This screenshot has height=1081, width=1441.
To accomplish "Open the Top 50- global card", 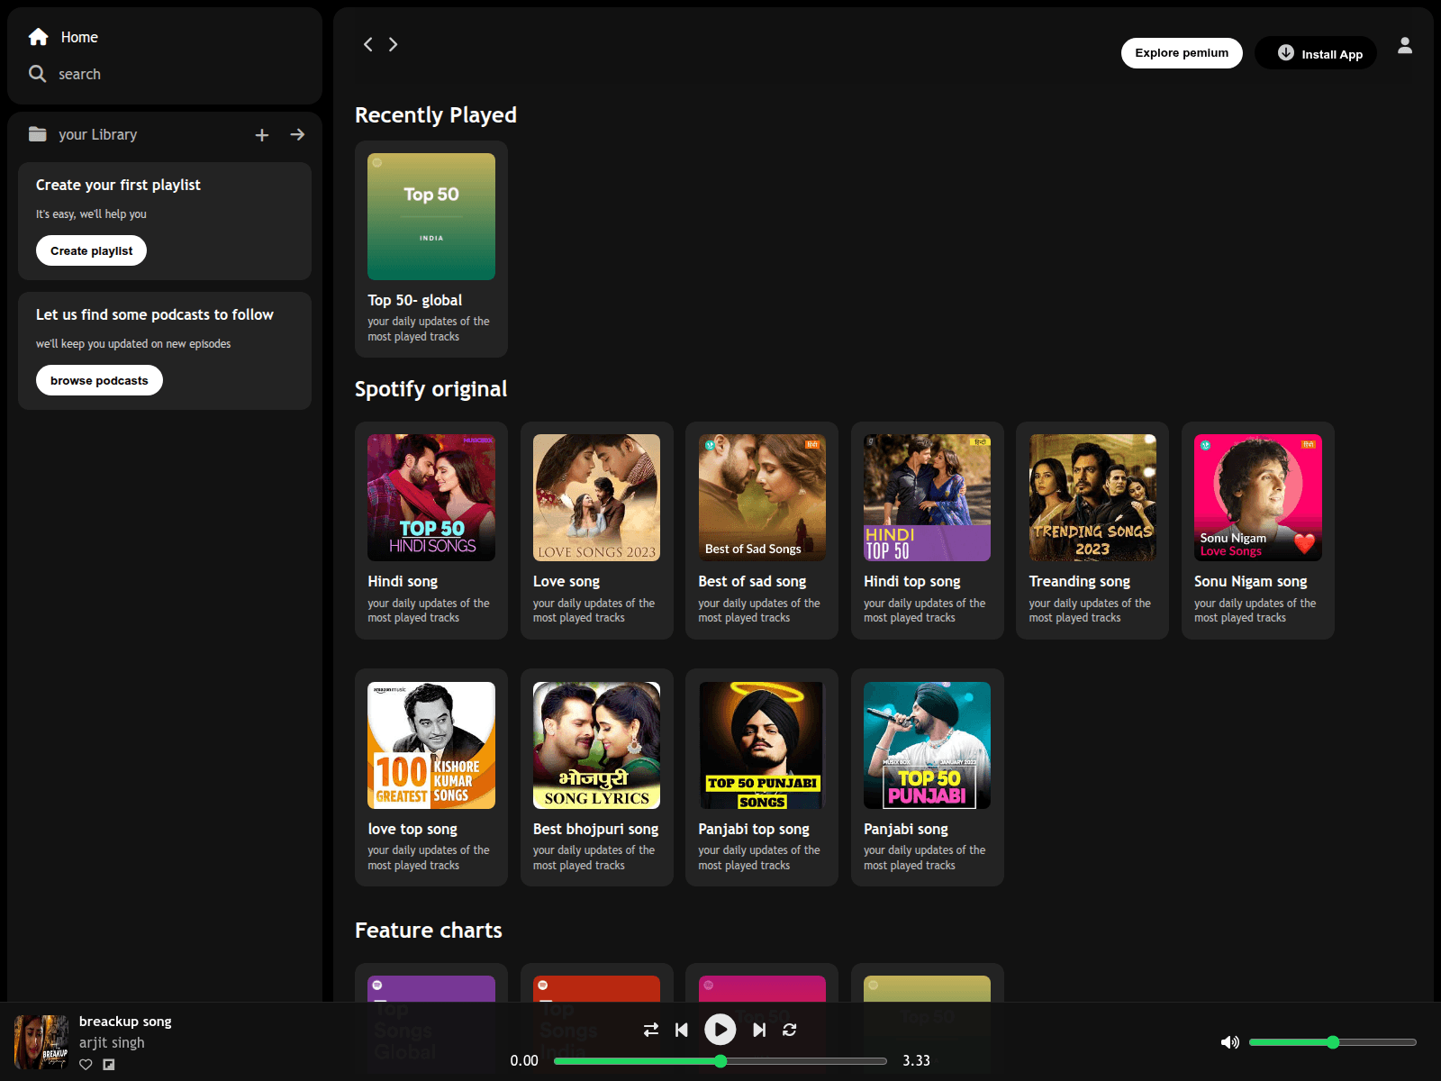I will click(431, 250).
